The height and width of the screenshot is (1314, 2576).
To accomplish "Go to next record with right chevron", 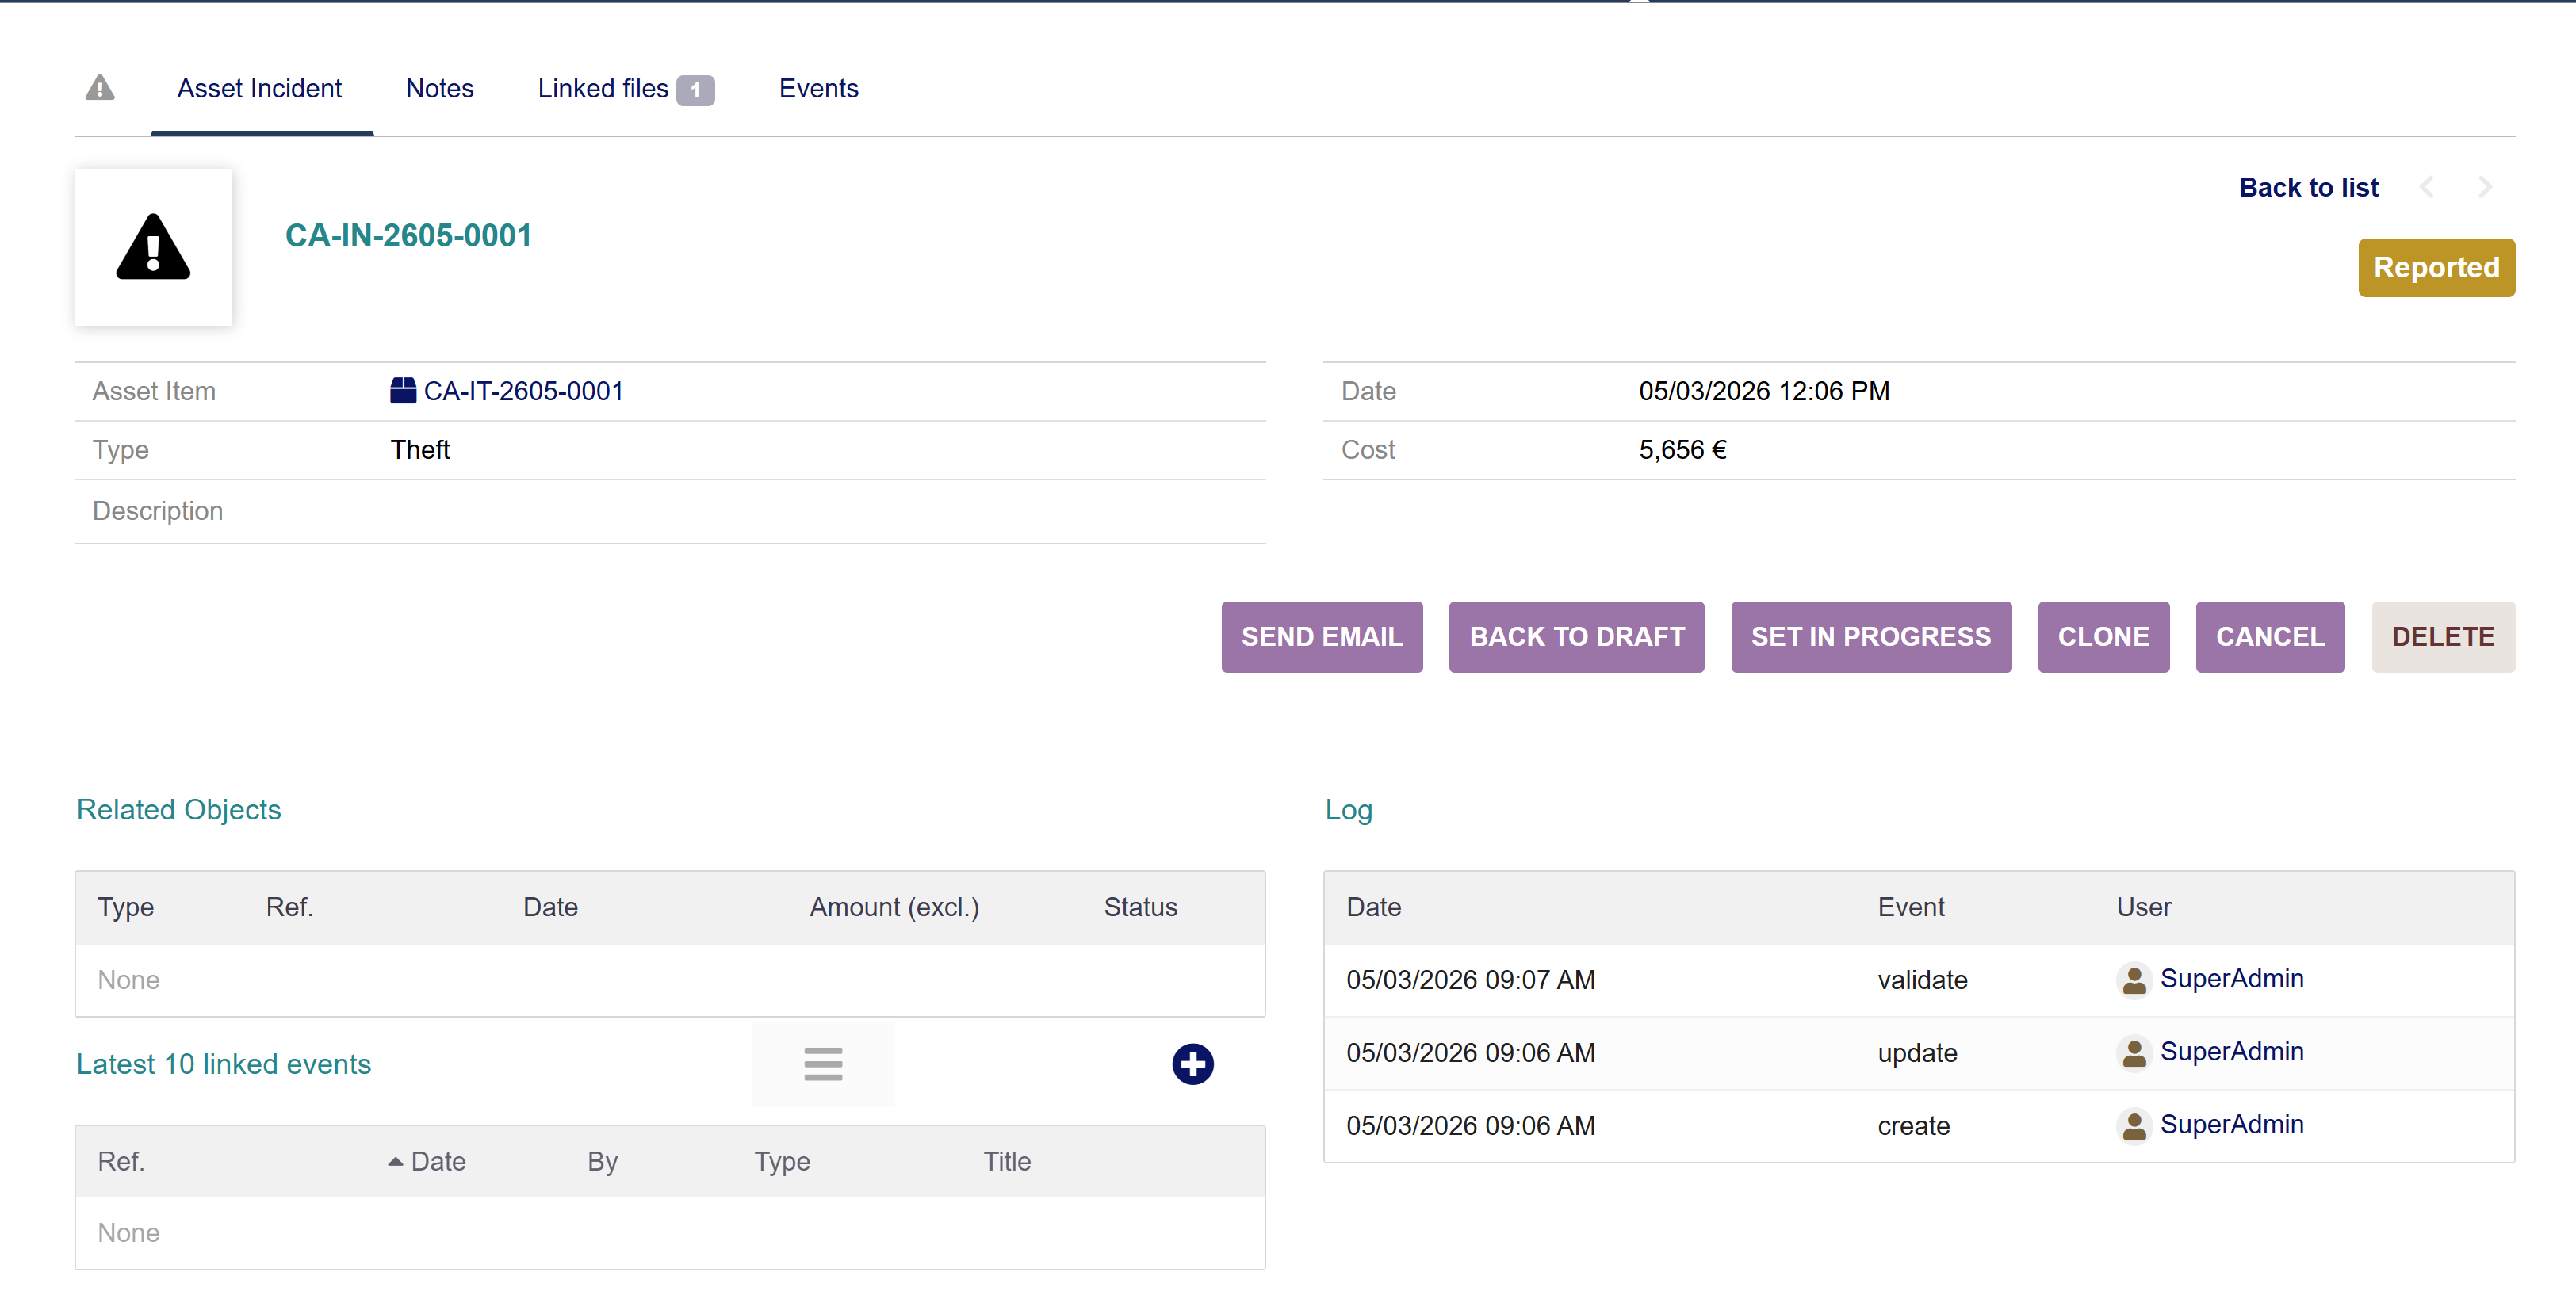I will [x=2485, y=187].
